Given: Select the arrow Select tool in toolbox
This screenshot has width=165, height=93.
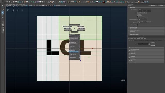Looking at the screenshot, I should (x=3, y=5).
